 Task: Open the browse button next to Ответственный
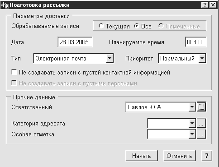pyautogui.click(x=201, y=107)
